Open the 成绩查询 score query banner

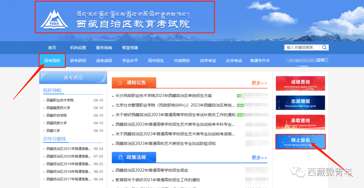[300, 83]
